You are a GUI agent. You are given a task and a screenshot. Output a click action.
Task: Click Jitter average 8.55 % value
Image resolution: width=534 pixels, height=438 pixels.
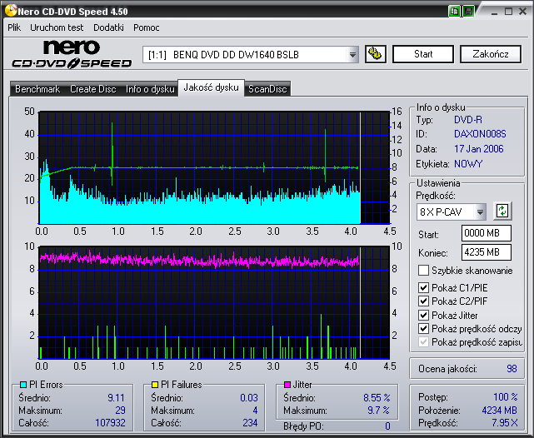pos(377,397)
